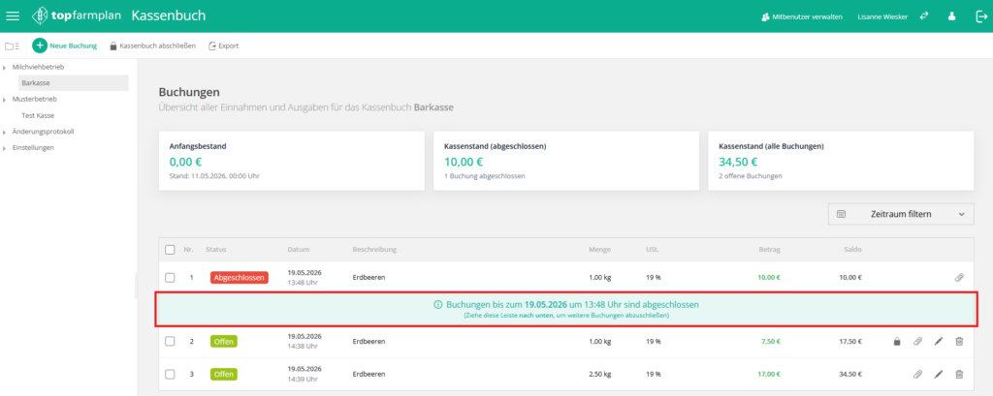This screenshot has height=396, width=993.
Task: Edit booking 3 with pencil icon
Action: 939,374
